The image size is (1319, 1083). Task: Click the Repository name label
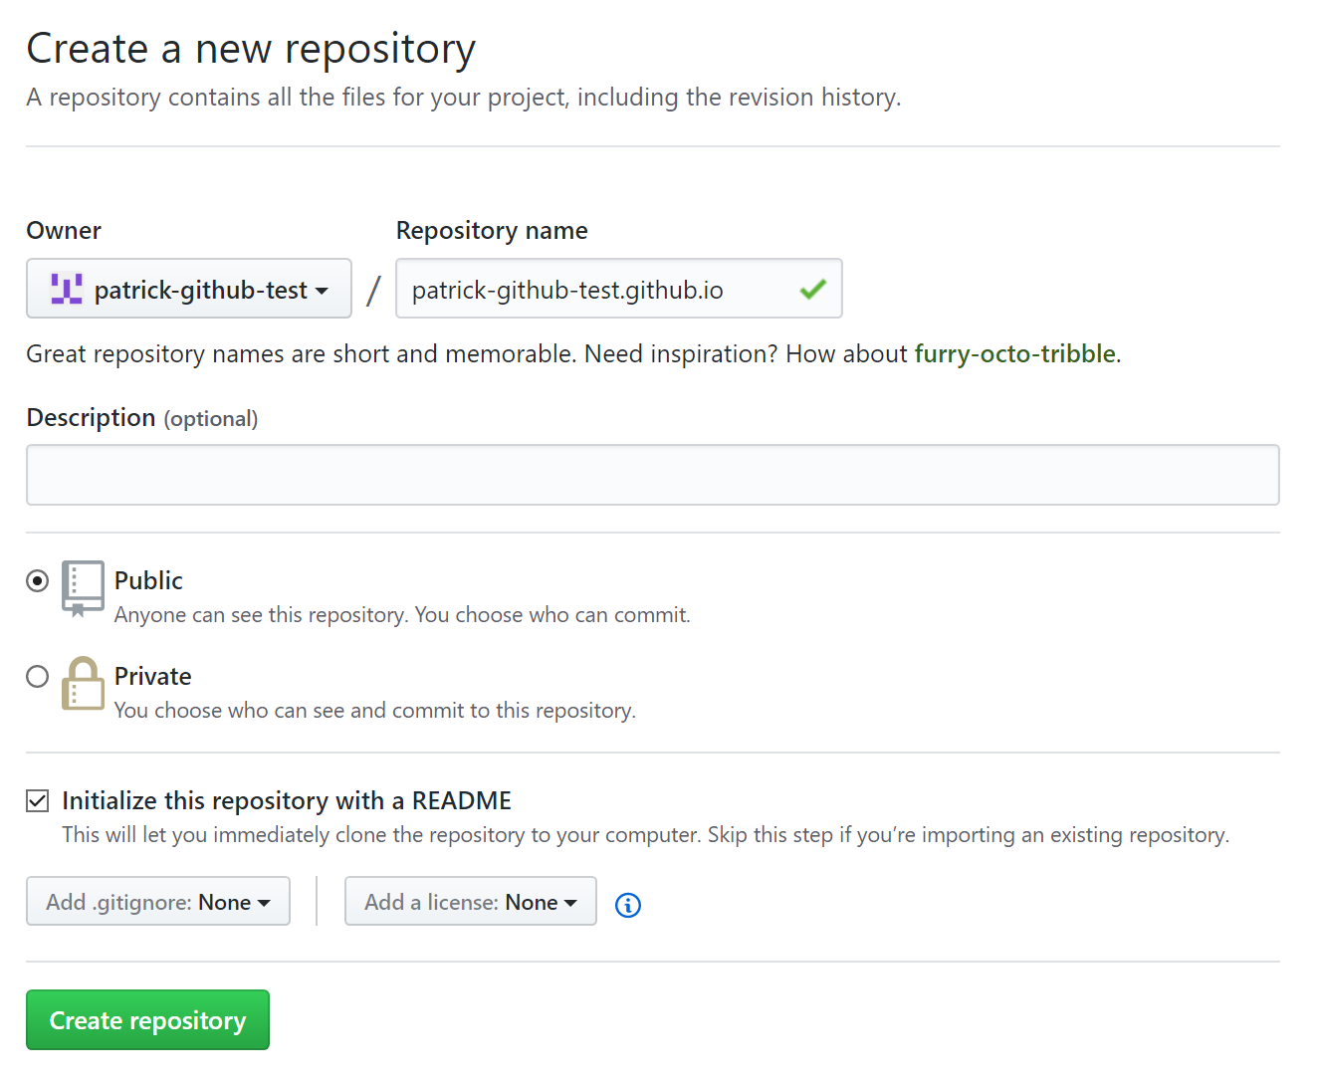click(492, 231)
